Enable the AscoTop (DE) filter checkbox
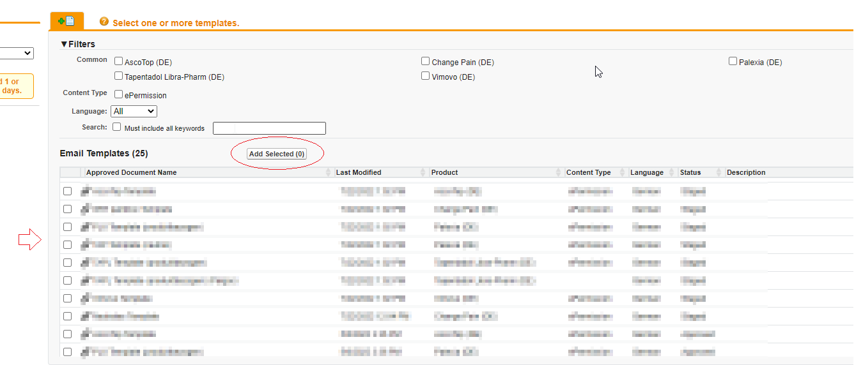This screenshot has width=854, height=365. coord(119,61)
